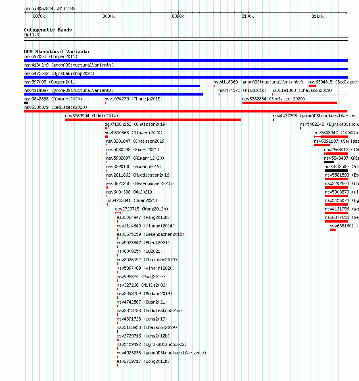Select nsv5902897 (Almarri2020) entry

(x=135, y=158)
